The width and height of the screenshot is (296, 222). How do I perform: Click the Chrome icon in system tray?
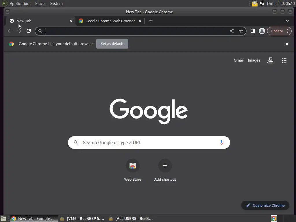(274, 219)
